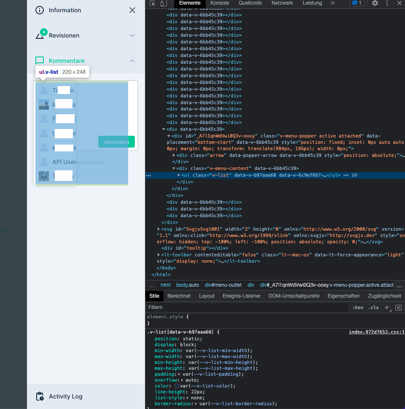405x409 pixels.
Task: Expand the list-style shorthand triangle
Action: tap(188, 398)
